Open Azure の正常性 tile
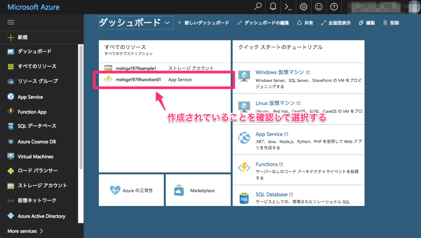The width and height of the screenshot is (421, 238). pos(131,190)
